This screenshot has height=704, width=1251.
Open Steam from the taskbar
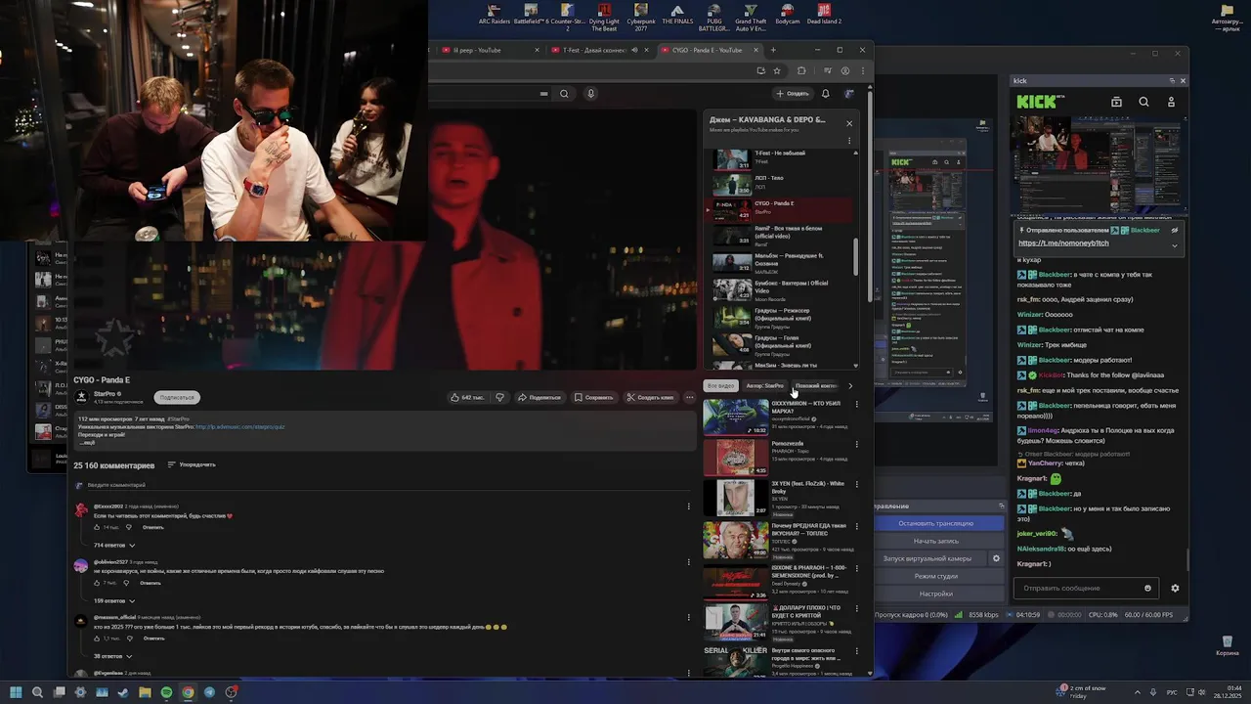(x=123, y=692)
